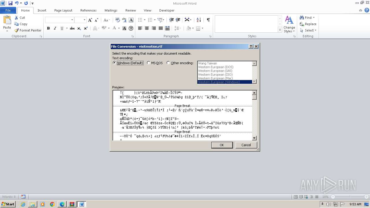Switch to the Page Layout tab
The height and width of the screenshot is (208, 370).
coord(63,10)
